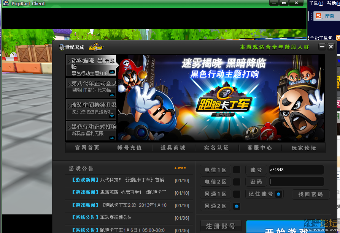340x233 pixels.
Task: Maximize the PopKart Client window
Action: click(284, 3)
